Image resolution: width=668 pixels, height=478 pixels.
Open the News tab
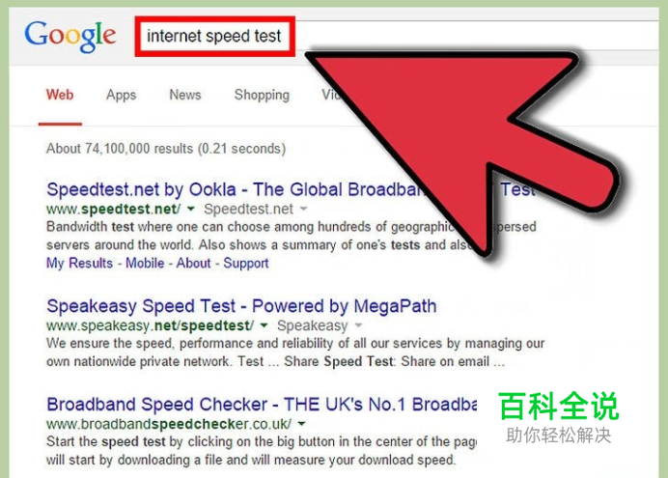point(185,95)
